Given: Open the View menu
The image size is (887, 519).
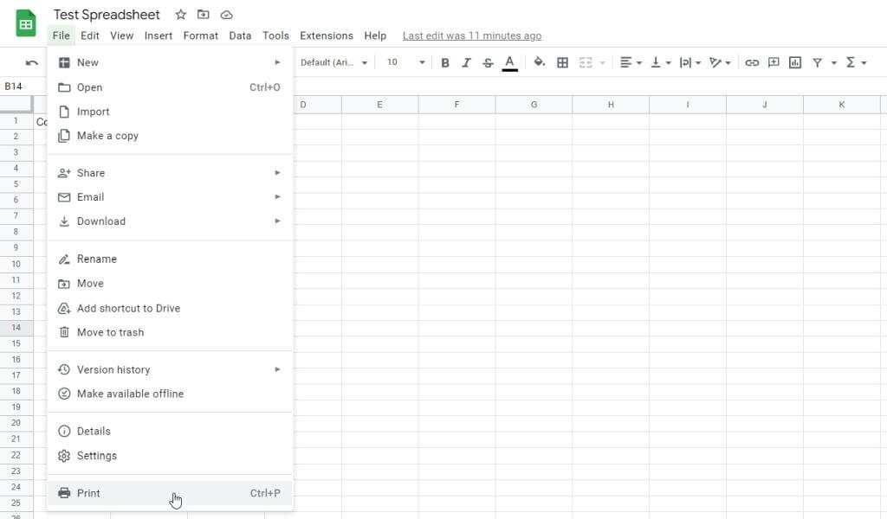Looking at the screenshot, I should [121, 35].
